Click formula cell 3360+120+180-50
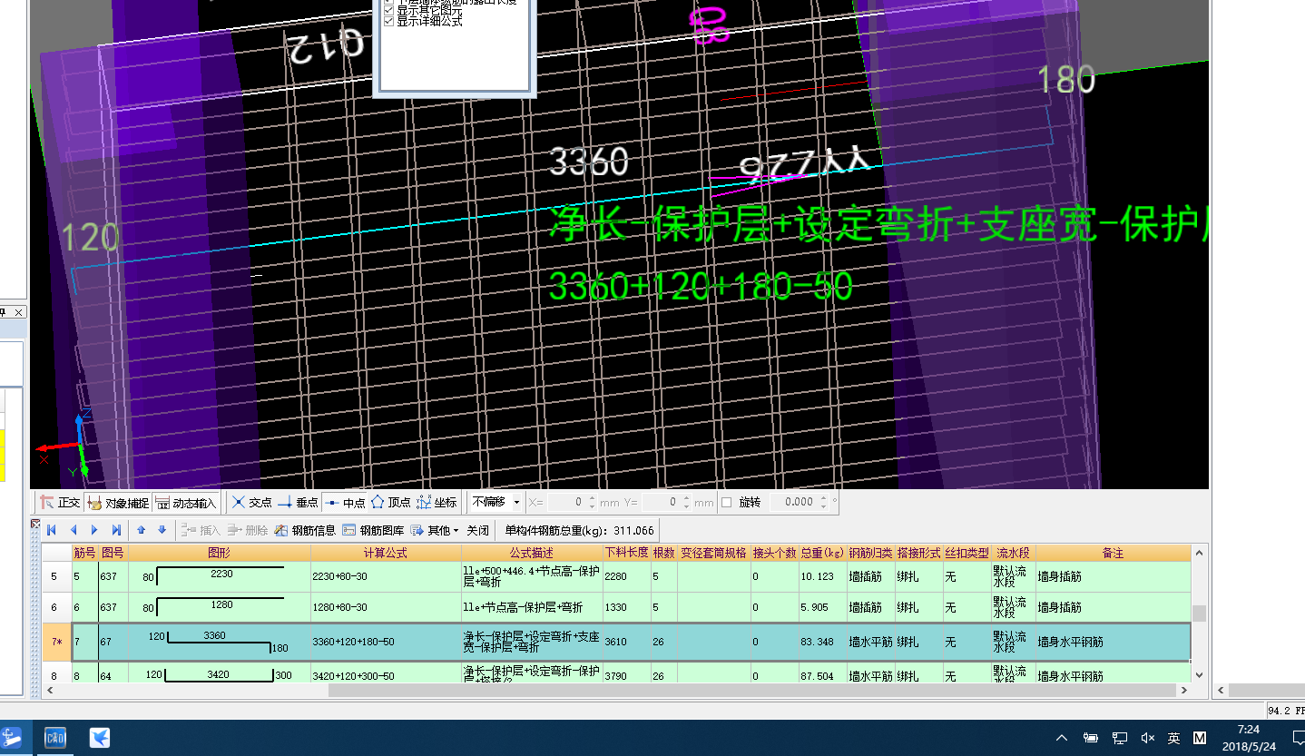The image size is (1305, 756). tap(386, 642)
